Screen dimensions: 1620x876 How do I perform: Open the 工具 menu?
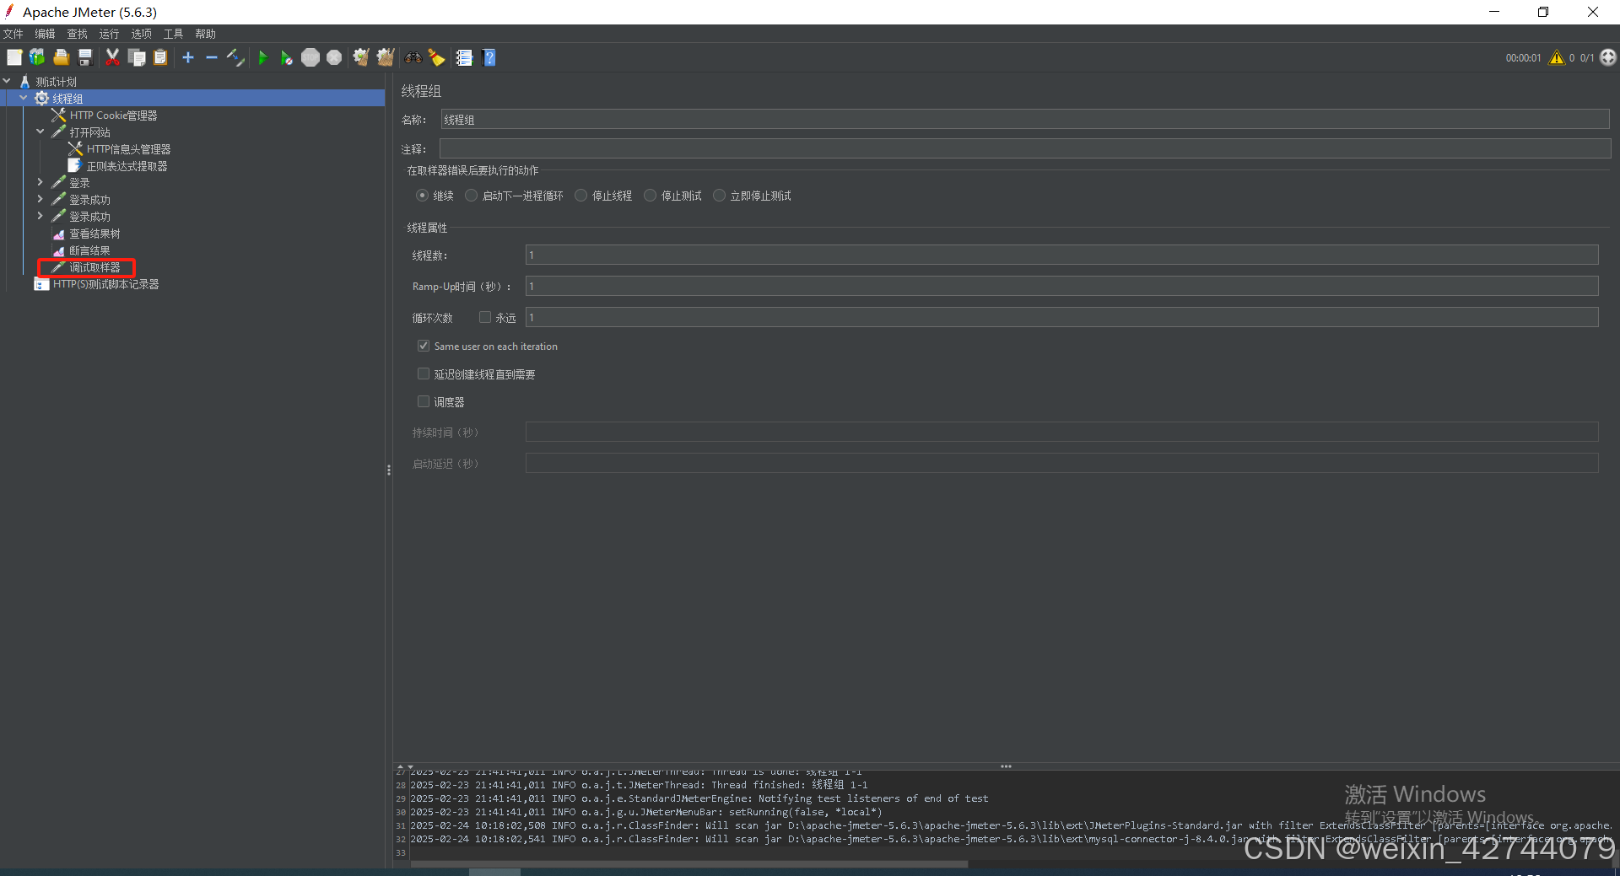173,34
